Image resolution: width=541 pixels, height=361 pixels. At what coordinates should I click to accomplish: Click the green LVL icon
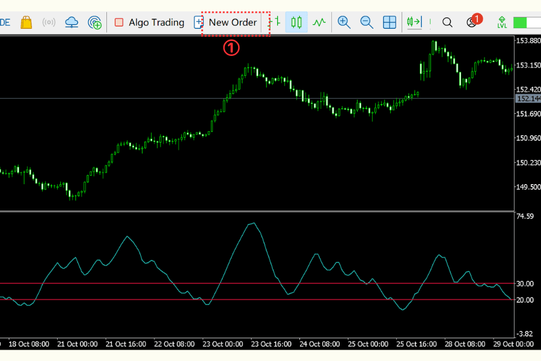coord(502,22)
